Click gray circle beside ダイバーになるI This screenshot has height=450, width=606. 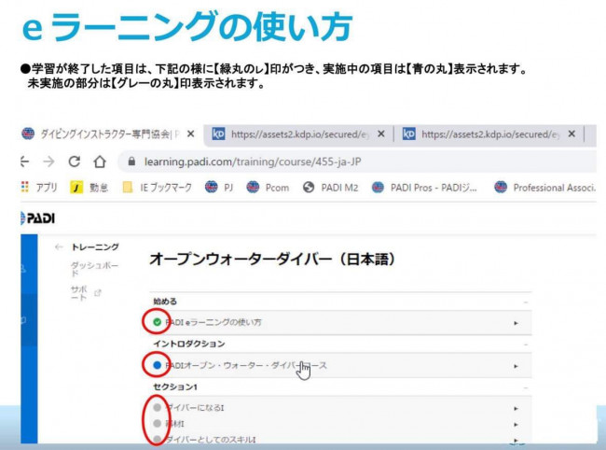[x=157, y=408]
